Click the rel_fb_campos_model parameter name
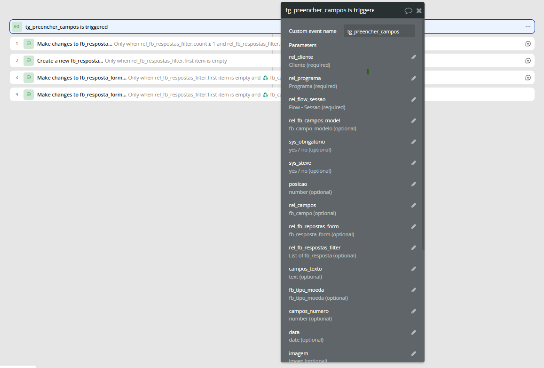544x368 pixels. coord(315,120)
